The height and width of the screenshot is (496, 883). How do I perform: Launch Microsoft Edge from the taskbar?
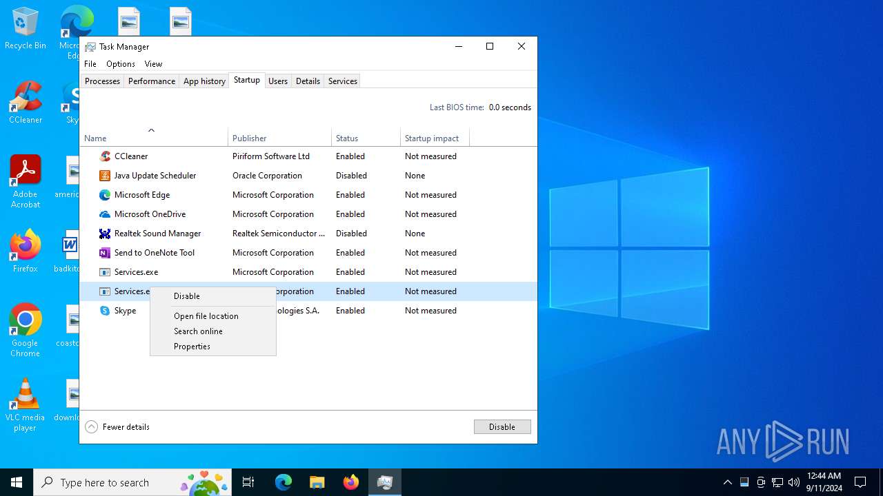tap(284, 482)
